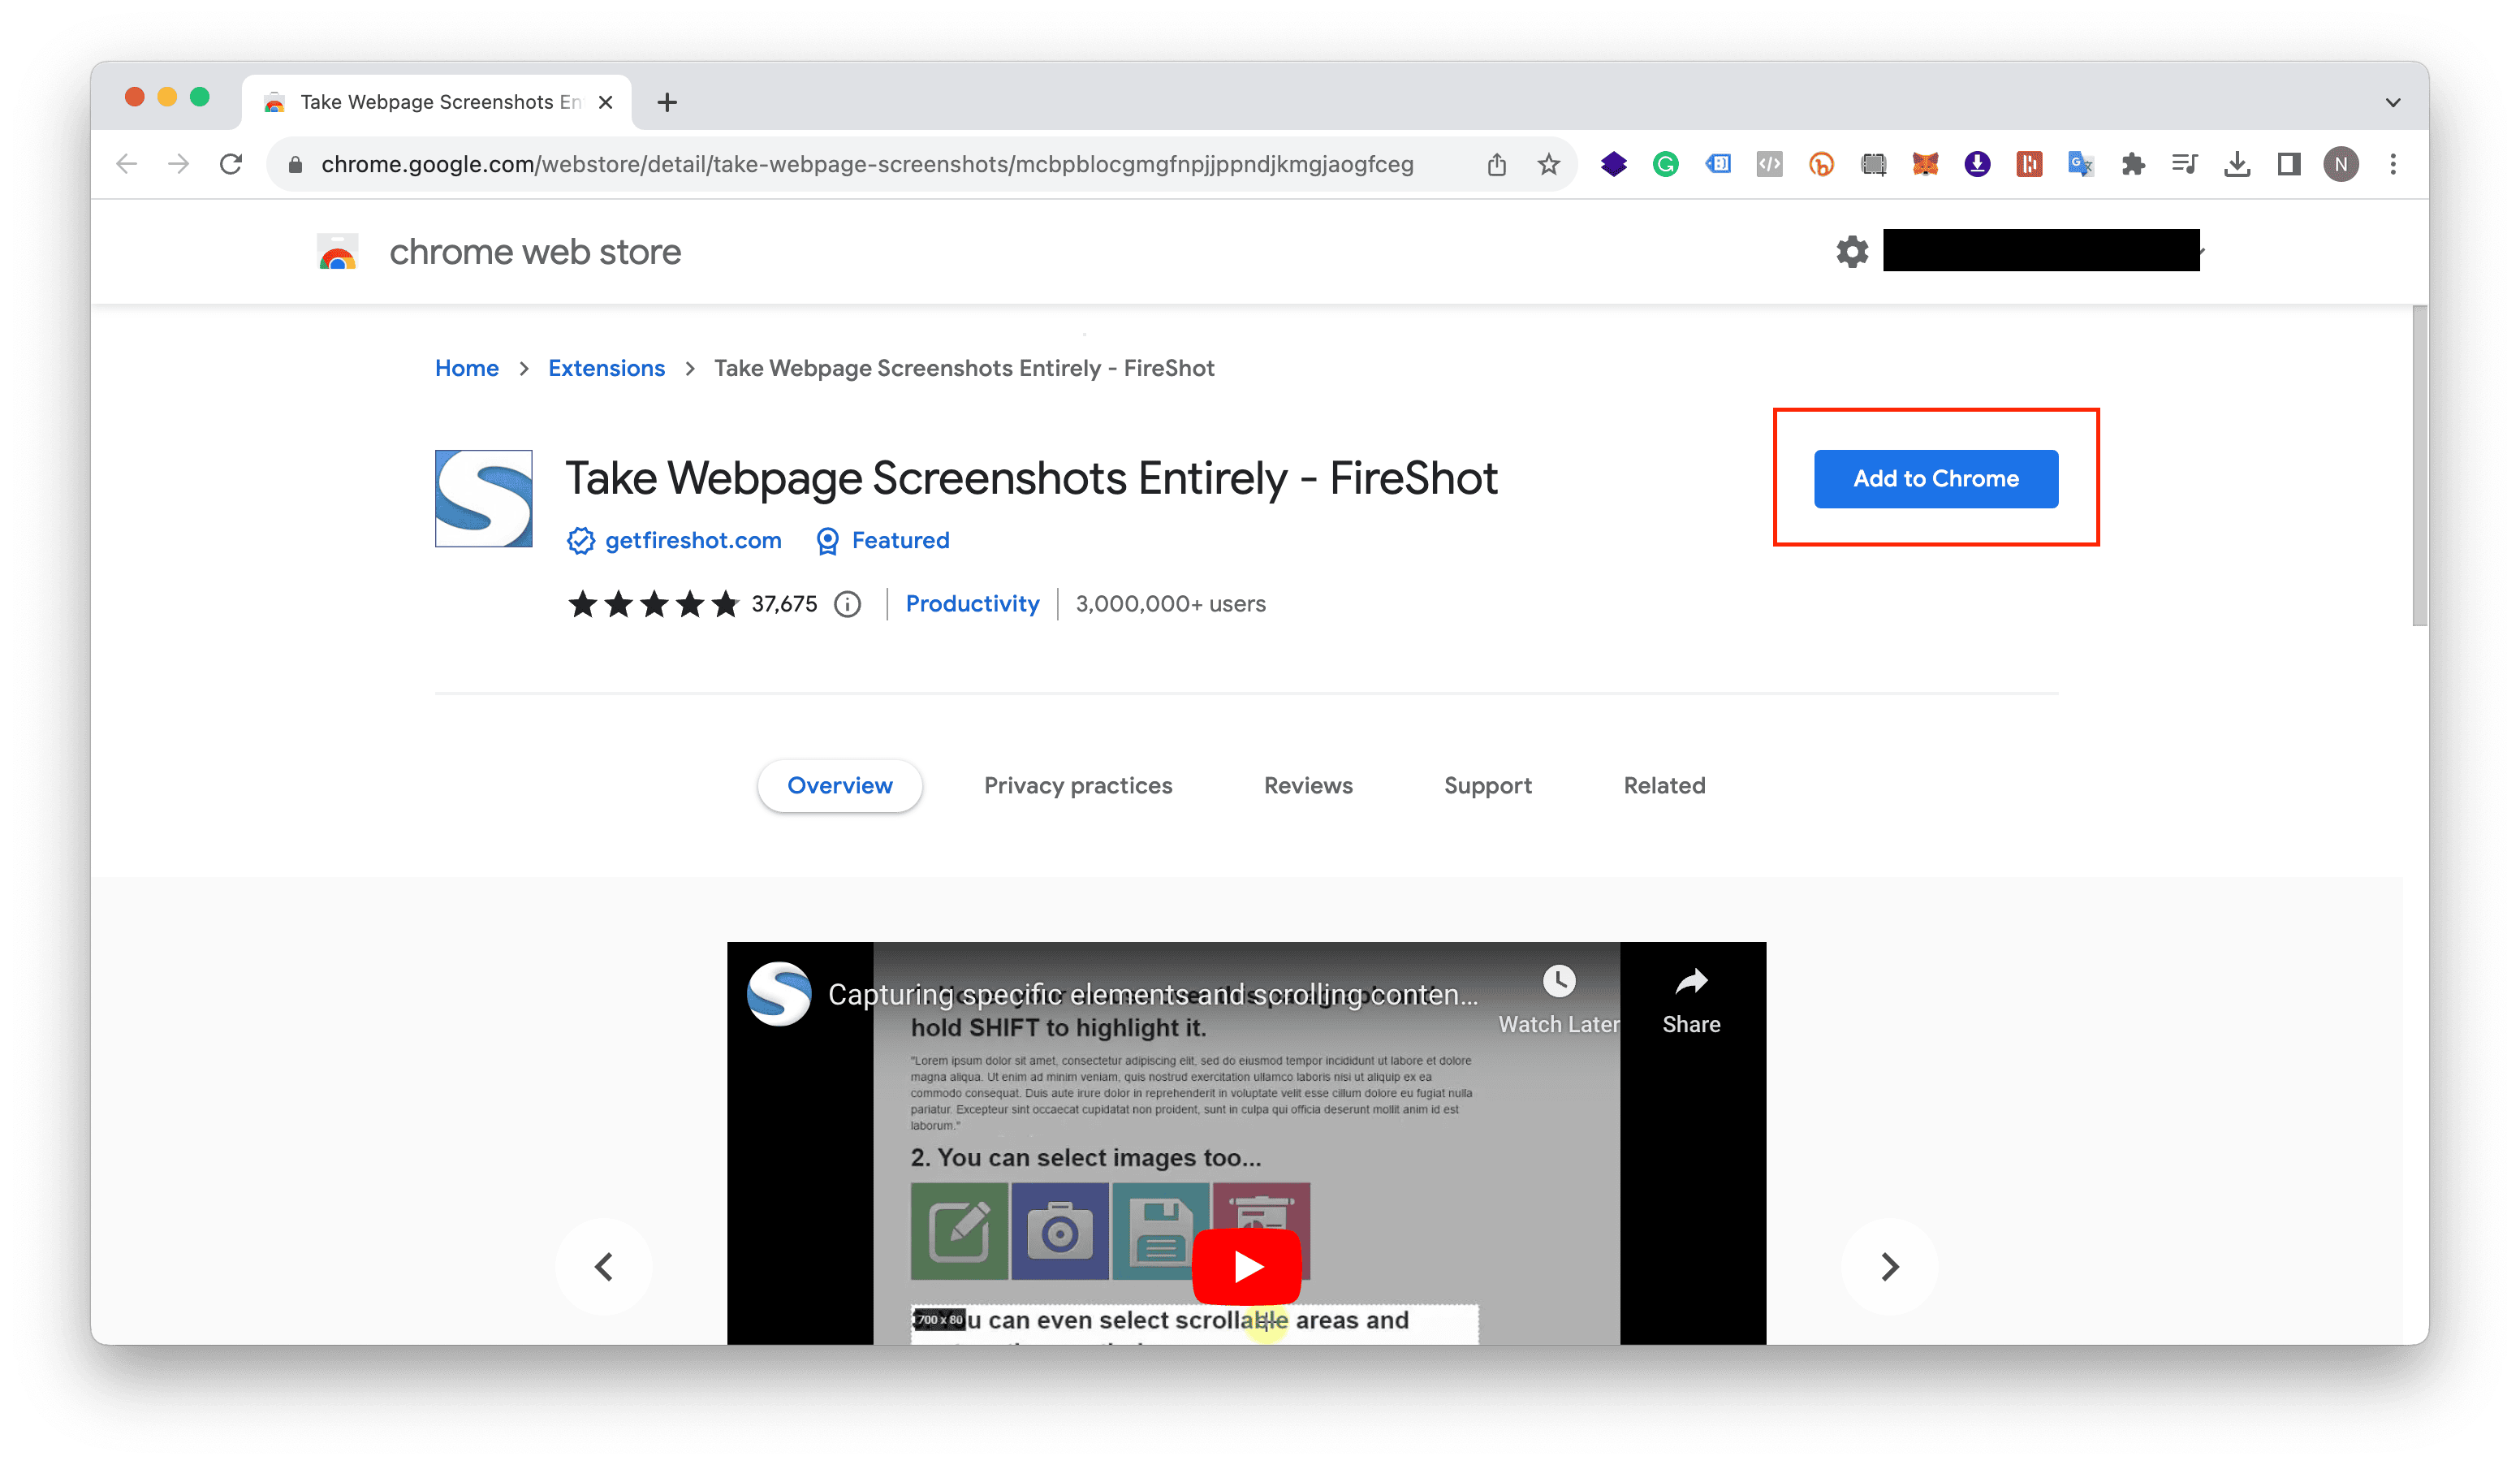Click the five-star rating
Viewport: 2520px width, 1465px height.
(653, 604)
